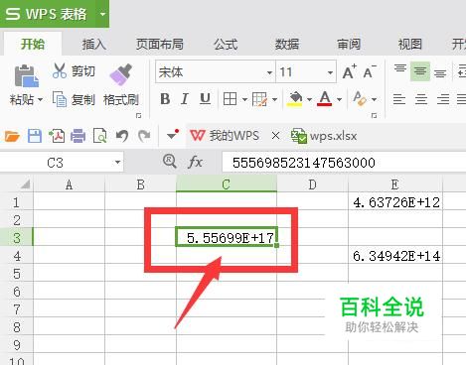This screenshot has width=466, height=365.
Task: Expand the Name Box C3 dropdown
Action: (x=117, y=163)
